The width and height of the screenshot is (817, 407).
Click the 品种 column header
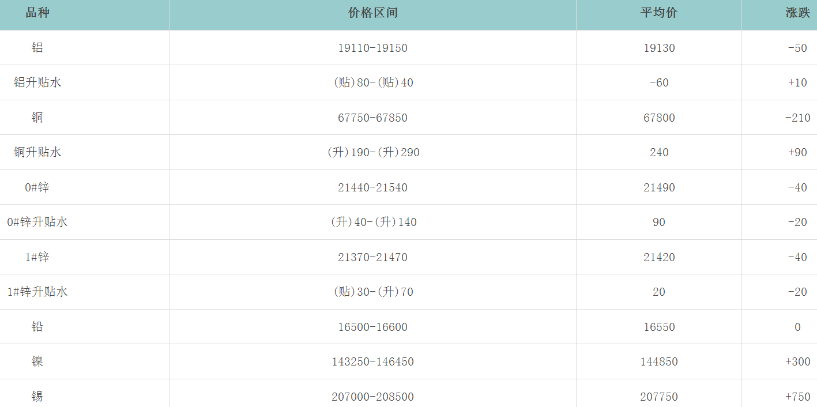[x=37, y=13]
